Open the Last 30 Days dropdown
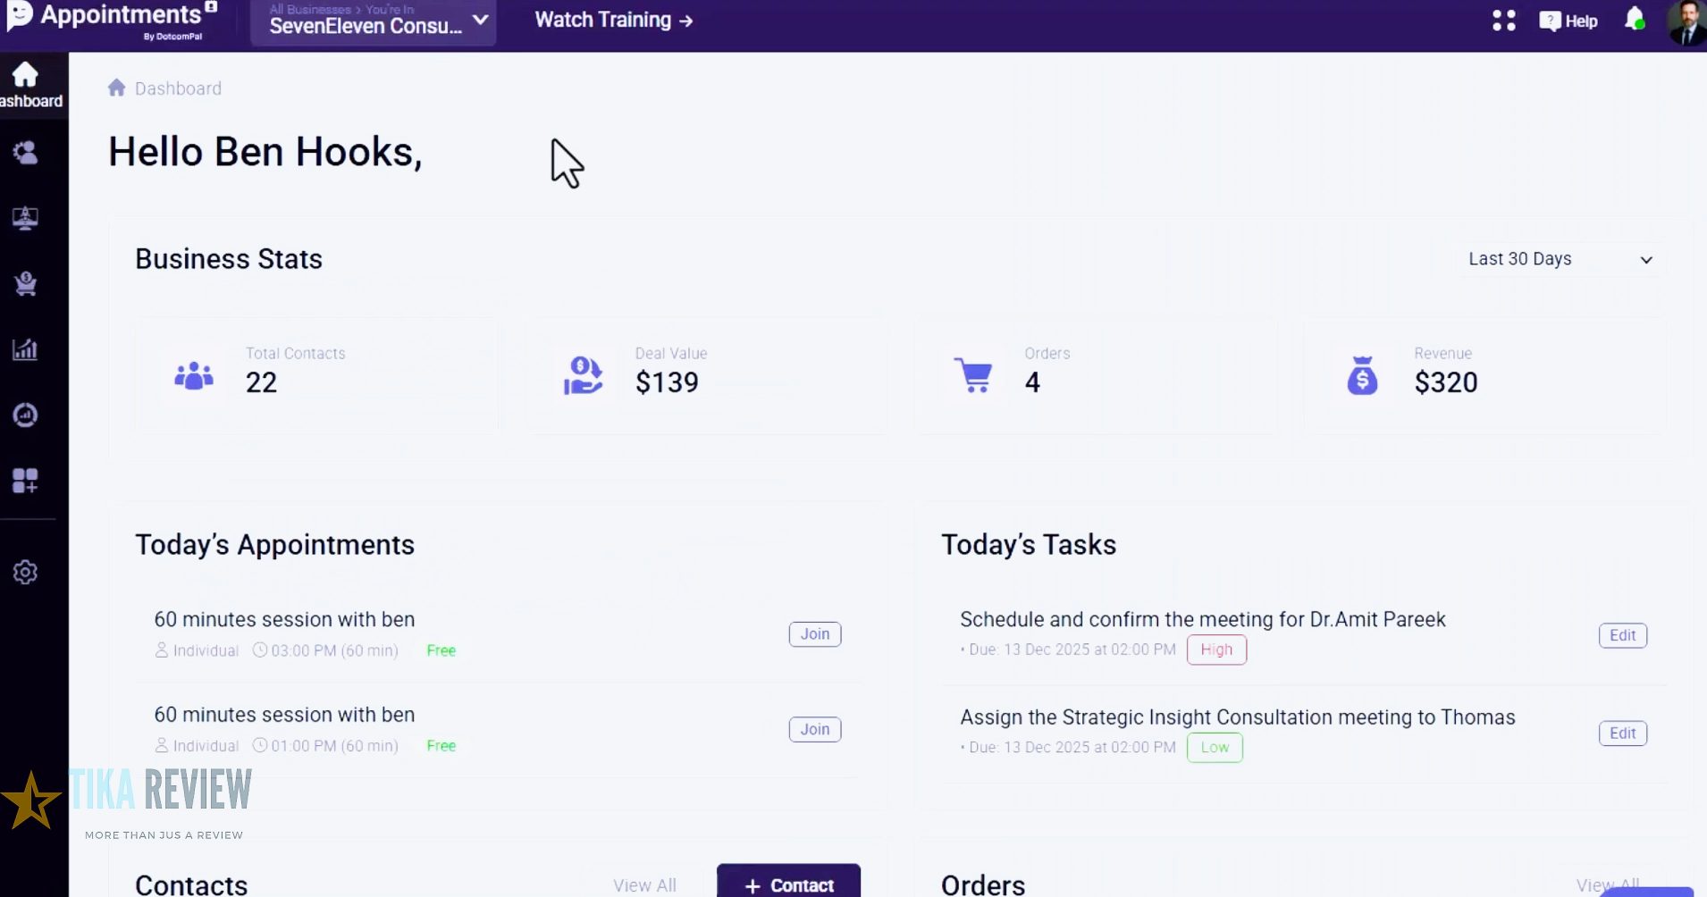1707x897 pixels. [1560, 259]
